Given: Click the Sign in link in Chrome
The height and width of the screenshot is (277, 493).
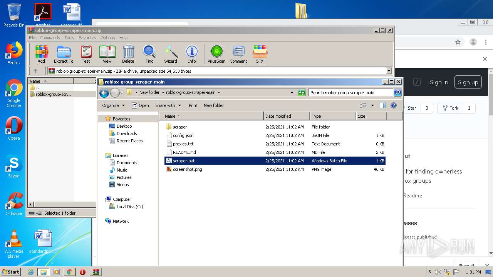Looking at the screenshot, I should pos(439,82).
